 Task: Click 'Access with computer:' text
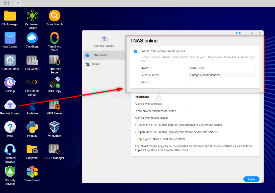tap(149, 104)
